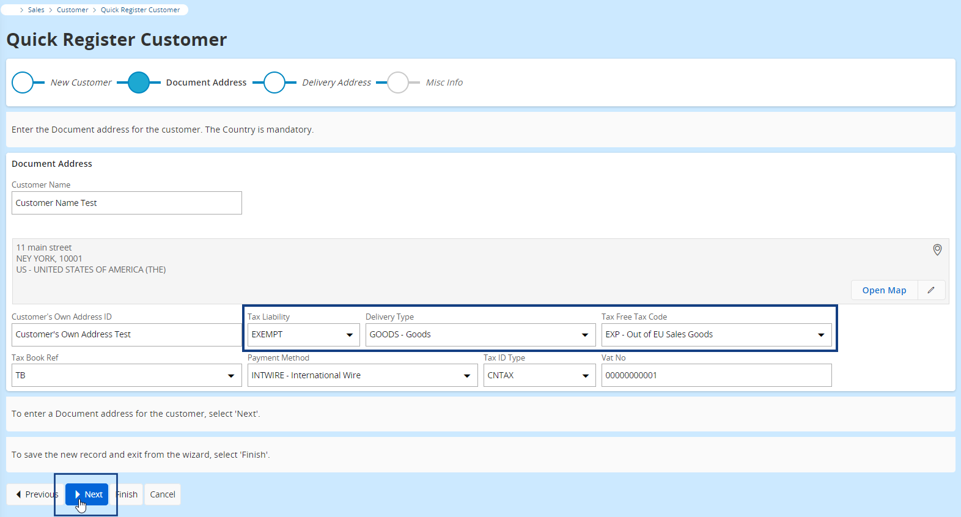Image resolution: width=961 pixels, height=517 pixels.
Task: Click the New Customer step circle
Action: click(23, 82)
